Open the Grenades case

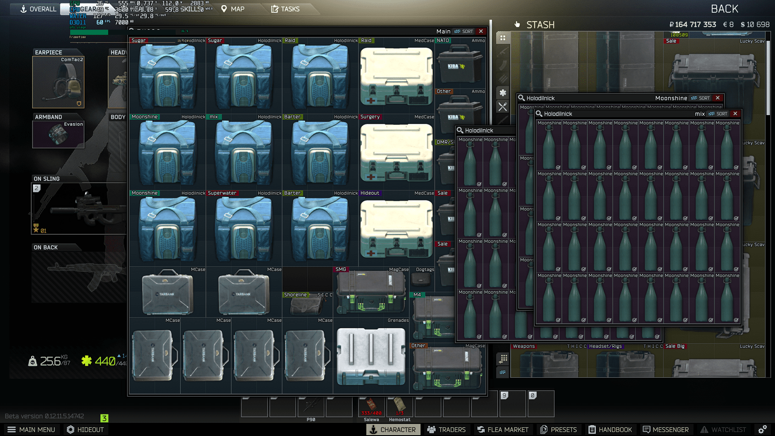click(x=371, y=355)
